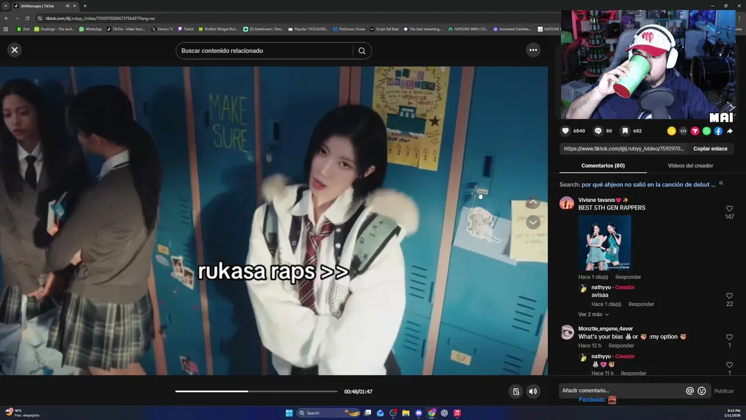Seek on the video progress bar
This screenshot has width=746, height=420.
[256, 391]
